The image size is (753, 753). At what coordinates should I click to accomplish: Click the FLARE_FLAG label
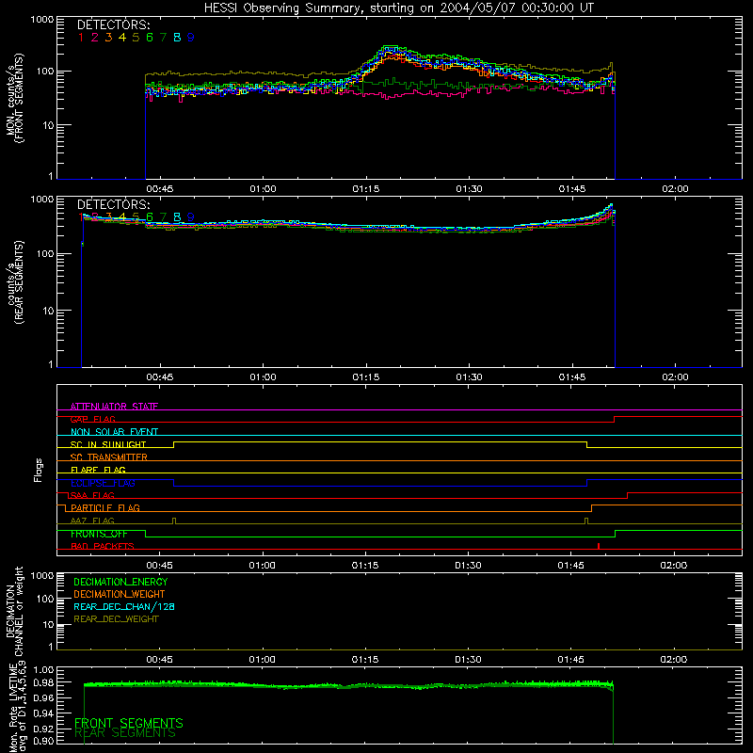tap(98, 470)
